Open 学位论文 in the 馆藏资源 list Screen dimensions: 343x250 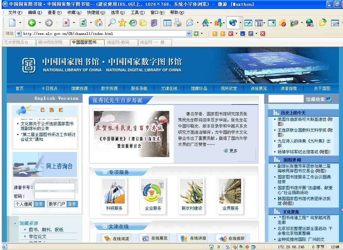pyautogui.click(x=38, y=236)
